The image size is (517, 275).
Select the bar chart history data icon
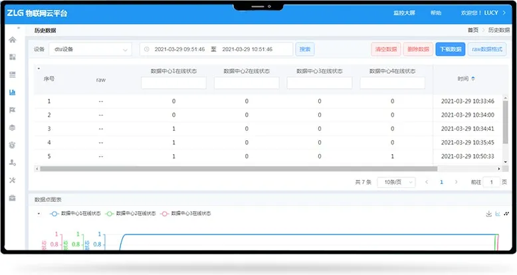12,92
